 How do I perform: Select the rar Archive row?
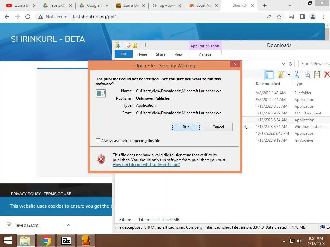286,140
